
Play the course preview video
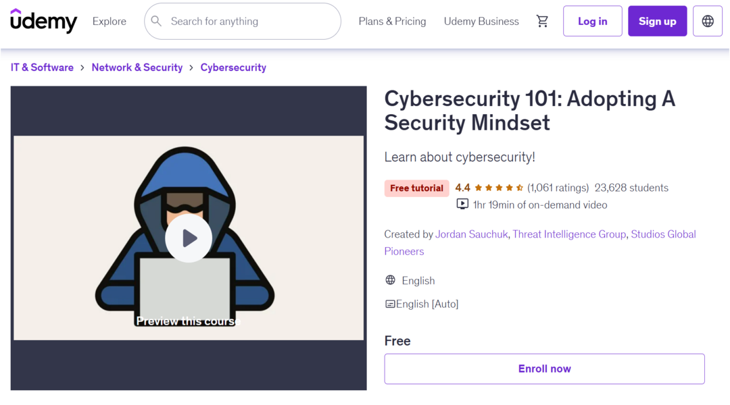click(x=189, y=238)
